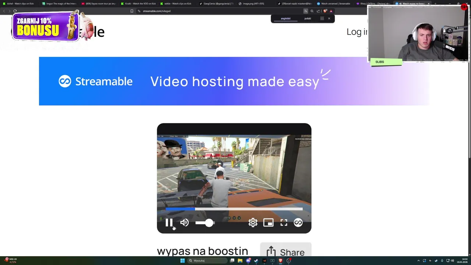Adjust the video volume slider
The width and height of the screenshot is (471, 265).
205,223
